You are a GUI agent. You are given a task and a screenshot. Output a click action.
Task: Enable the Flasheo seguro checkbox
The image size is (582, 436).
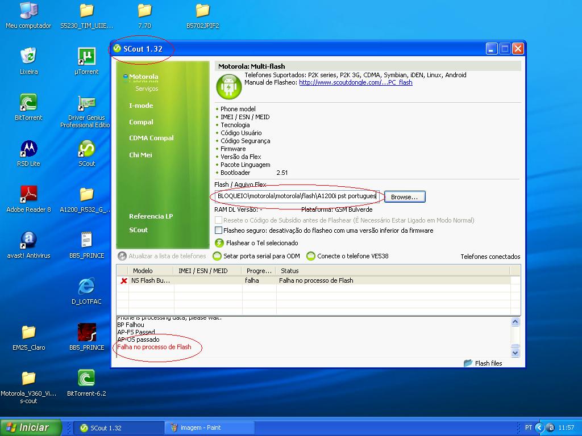[x=219, y=230]
